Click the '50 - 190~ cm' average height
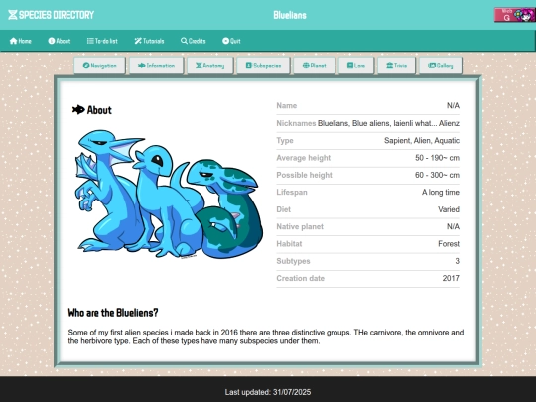The image size is (536, 402). click(x=437, y=158)
